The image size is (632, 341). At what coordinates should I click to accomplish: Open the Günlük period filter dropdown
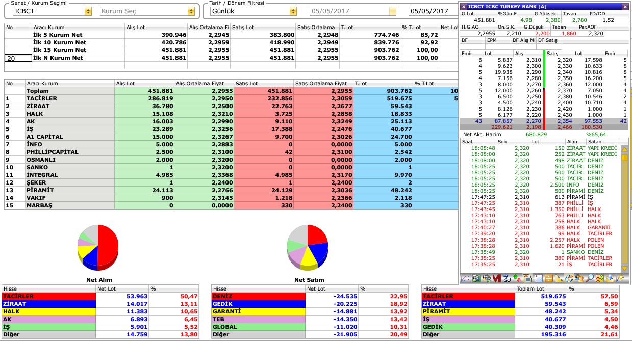(x=293, y=11)
